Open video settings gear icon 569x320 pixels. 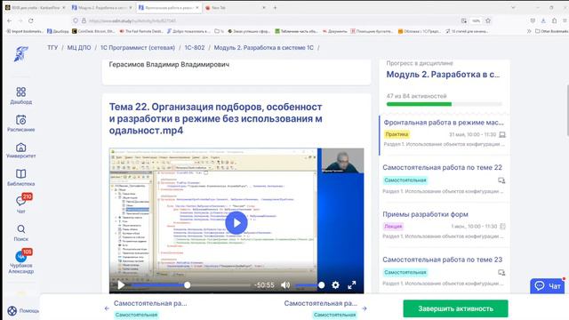point(336,285)
